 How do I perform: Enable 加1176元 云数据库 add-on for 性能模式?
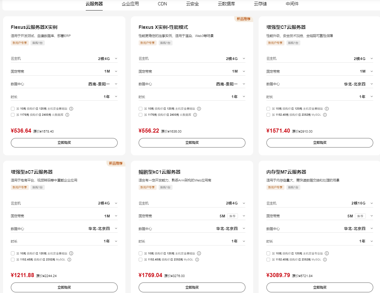click(140, 115)
